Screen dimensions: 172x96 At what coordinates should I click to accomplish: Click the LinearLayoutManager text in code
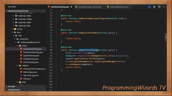(x=105, y=62)
